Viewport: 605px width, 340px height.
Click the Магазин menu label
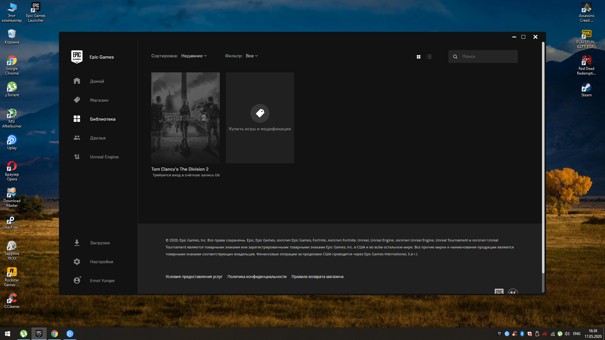point(99,100)
